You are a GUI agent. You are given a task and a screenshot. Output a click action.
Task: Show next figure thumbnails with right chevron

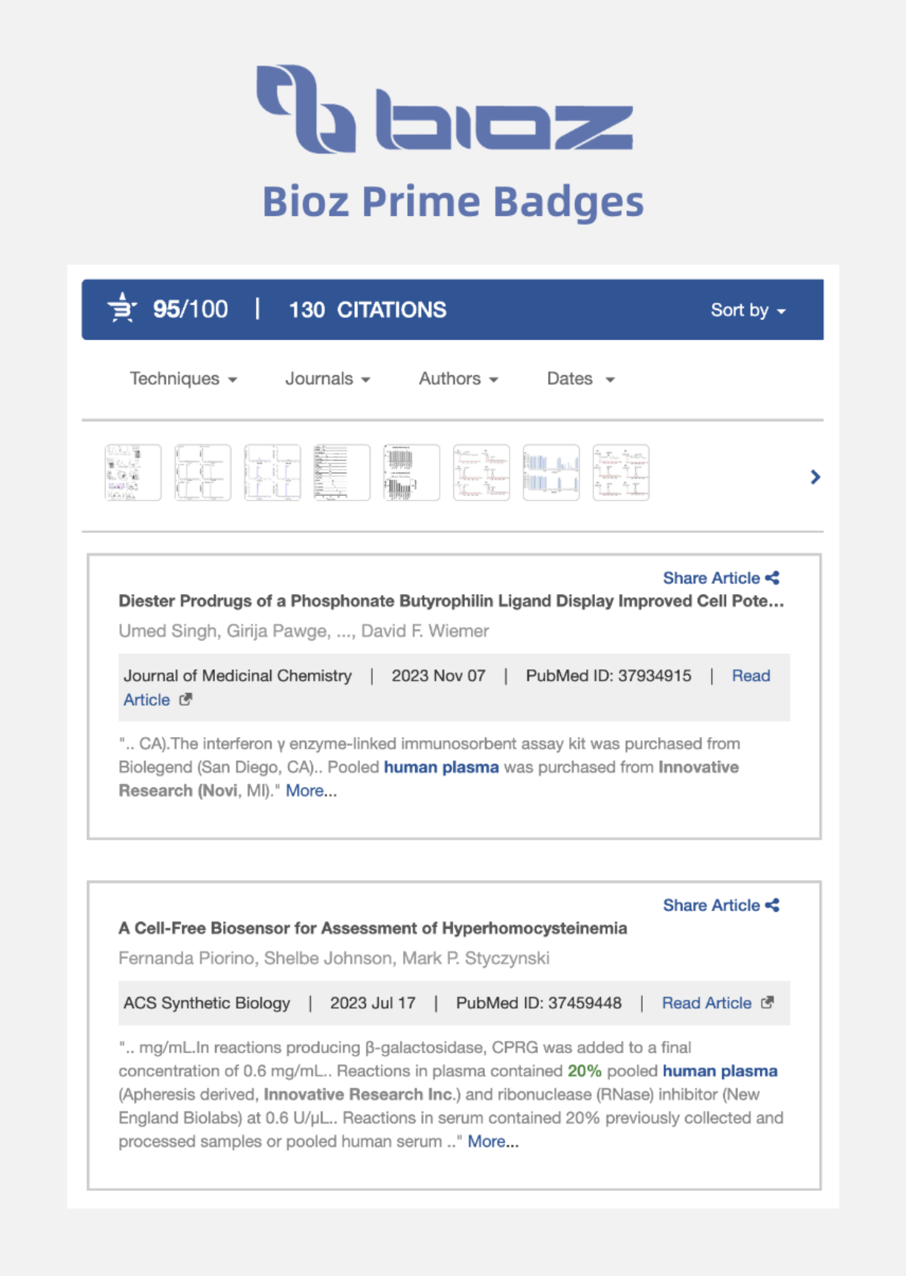(x=815, y=476)
